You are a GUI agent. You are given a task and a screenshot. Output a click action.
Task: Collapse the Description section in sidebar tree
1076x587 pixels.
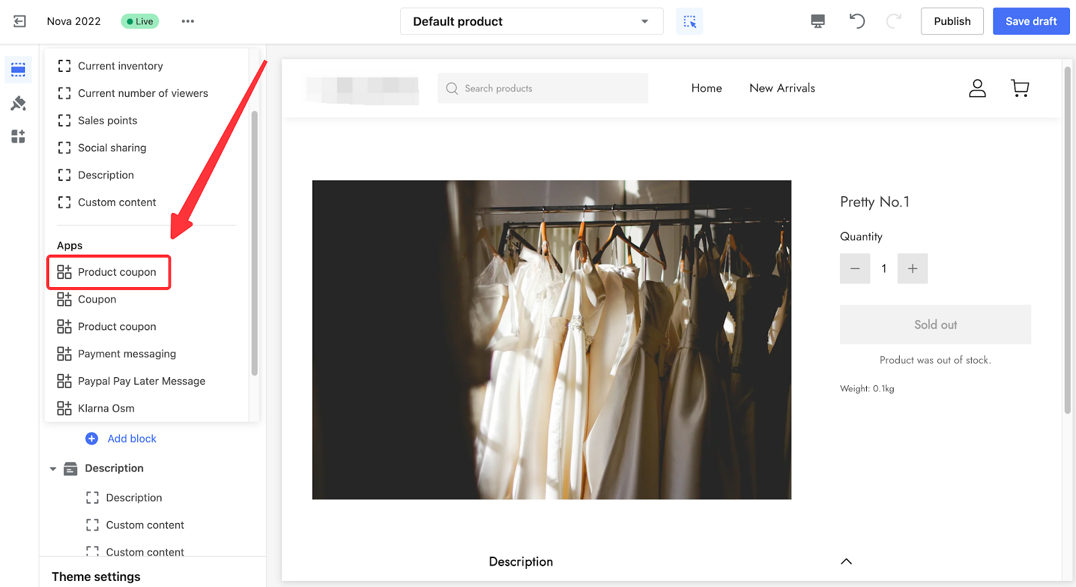[x=53, y=469]
